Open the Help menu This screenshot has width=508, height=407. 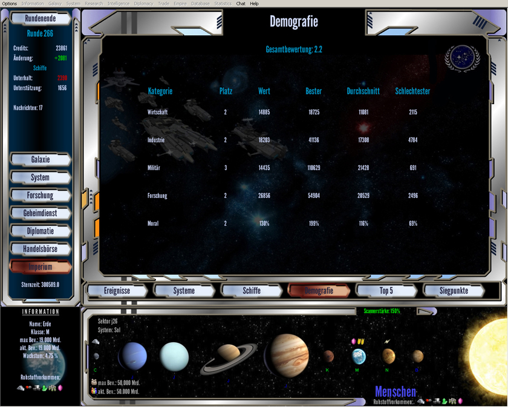[255, 4]
